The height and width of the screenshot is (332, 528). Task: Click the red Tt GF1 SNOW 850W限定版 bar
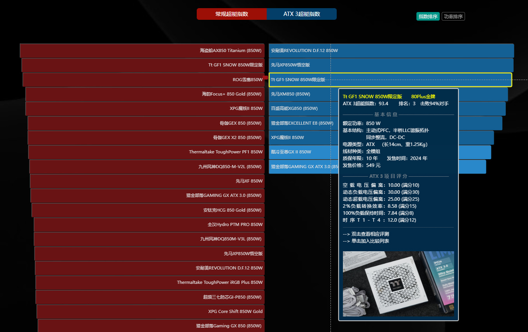[x=143, y=65]
